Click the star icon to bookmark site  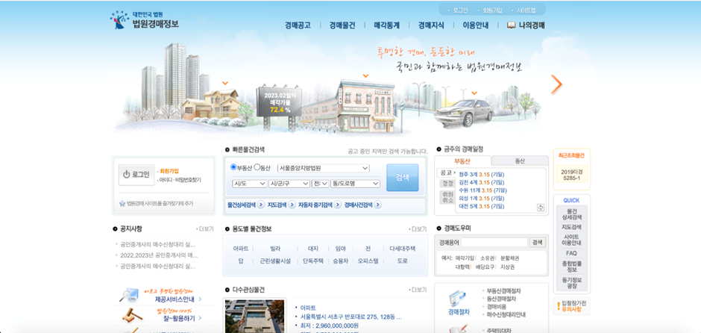point(122,203)
